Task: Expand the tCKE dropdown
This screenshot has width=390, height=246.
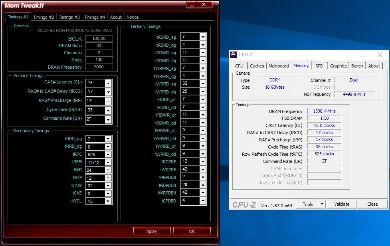Action: 108,194
